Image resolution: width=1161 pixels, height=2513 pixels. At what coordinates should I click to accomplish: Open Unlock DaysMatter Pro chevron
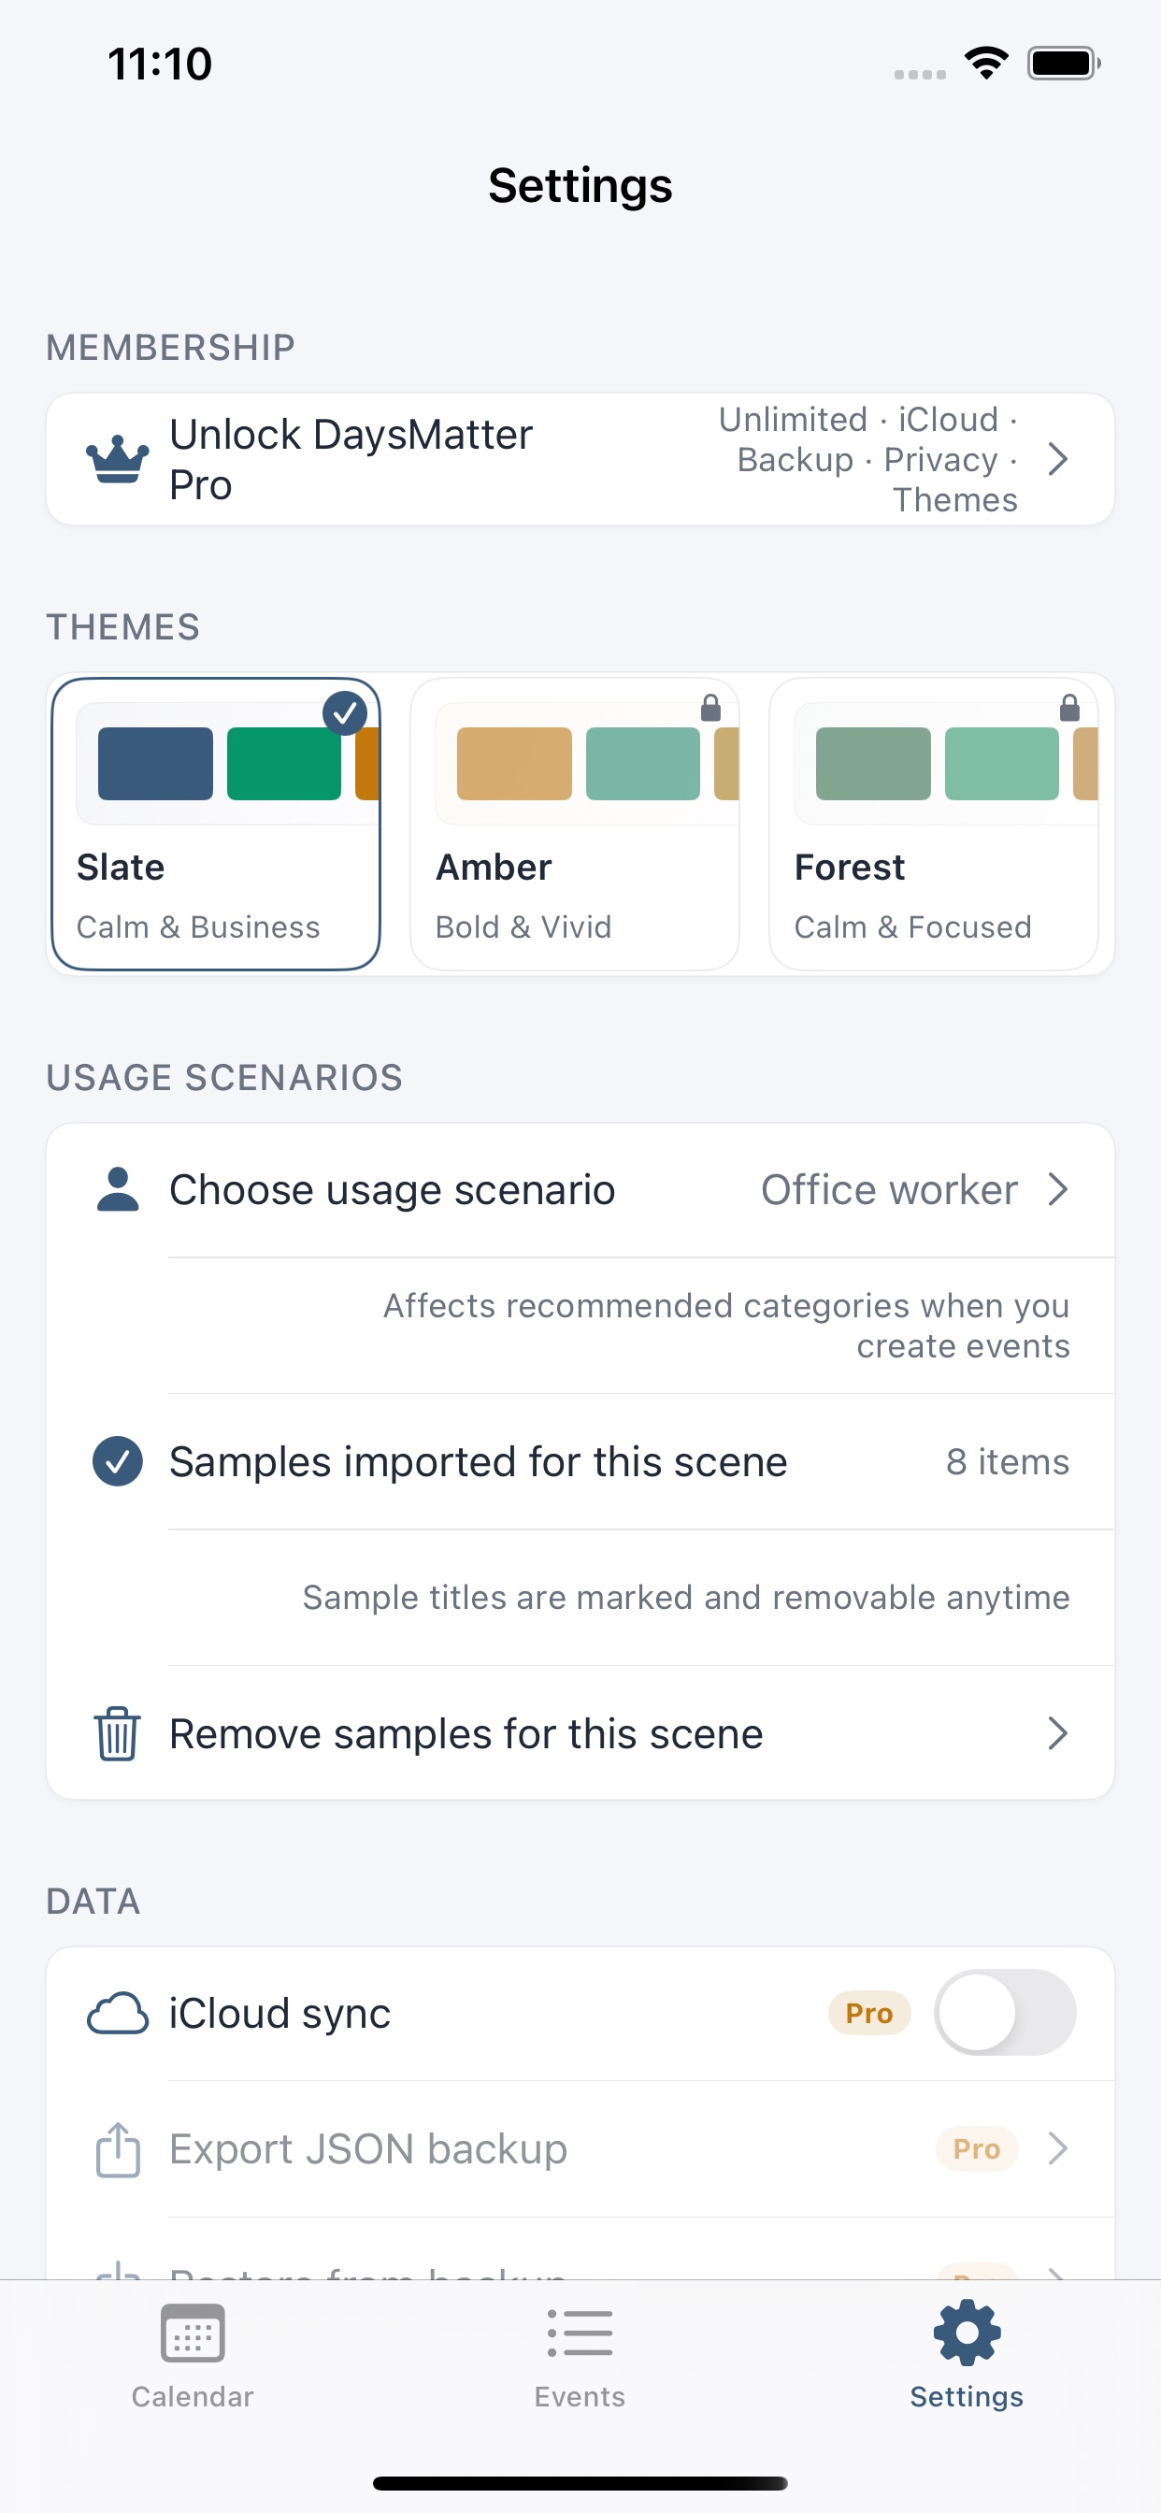[1057, 458]
